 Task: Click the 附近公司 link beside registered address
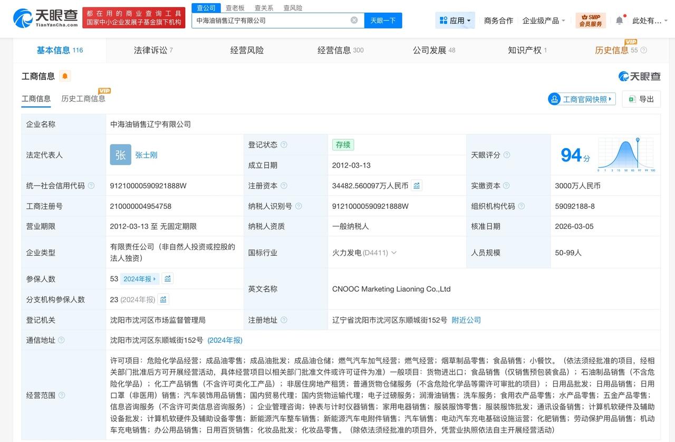click(466, 320)
